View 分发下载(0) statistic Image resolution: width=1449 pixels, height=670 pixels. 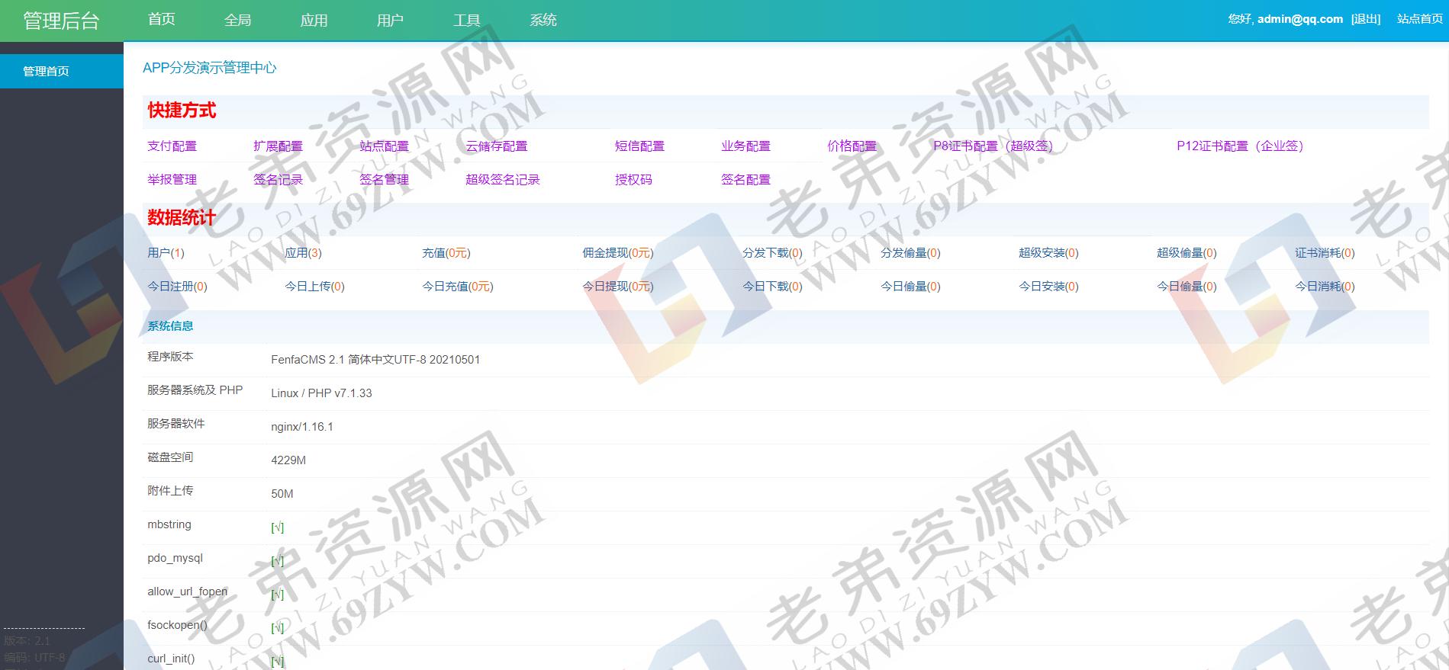click(773, 252)
